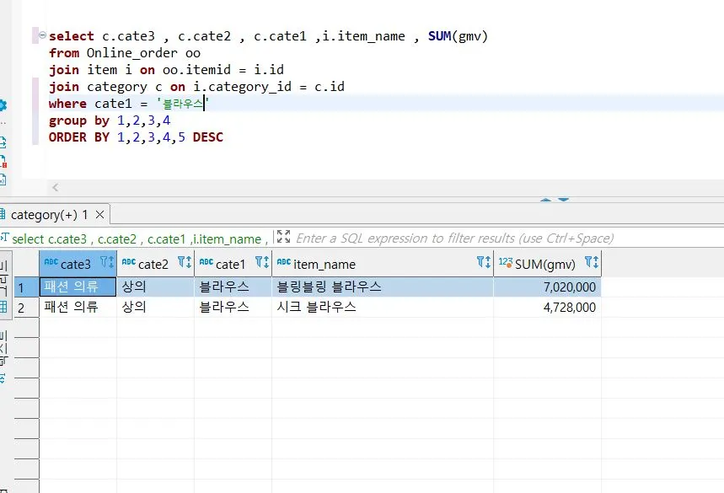Screen dimensions: 724x493
Task: Click the down arrow on the panel divider
Action: tap(563, 200)
